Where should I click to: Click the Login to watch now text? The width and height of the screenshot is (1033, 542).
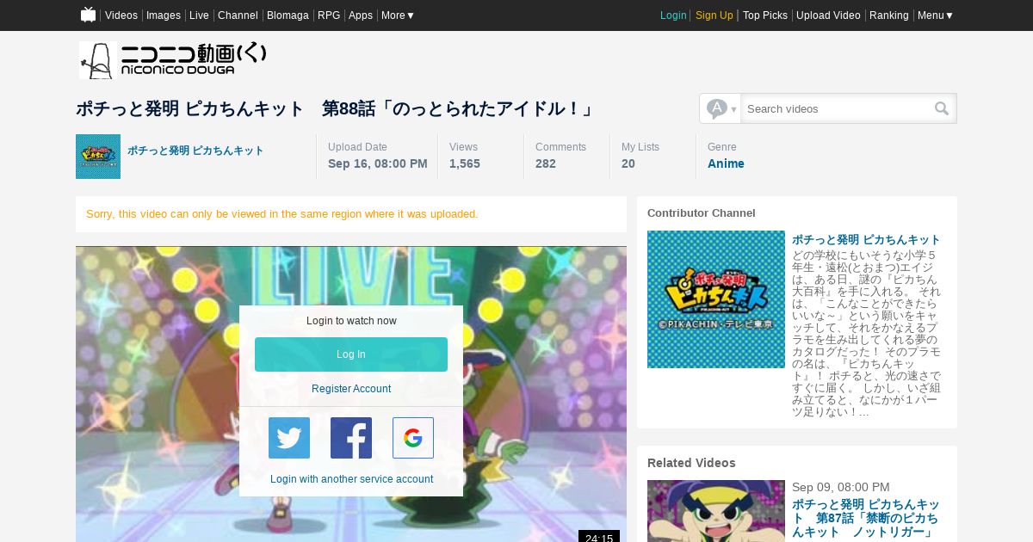(x=351, y=321)
